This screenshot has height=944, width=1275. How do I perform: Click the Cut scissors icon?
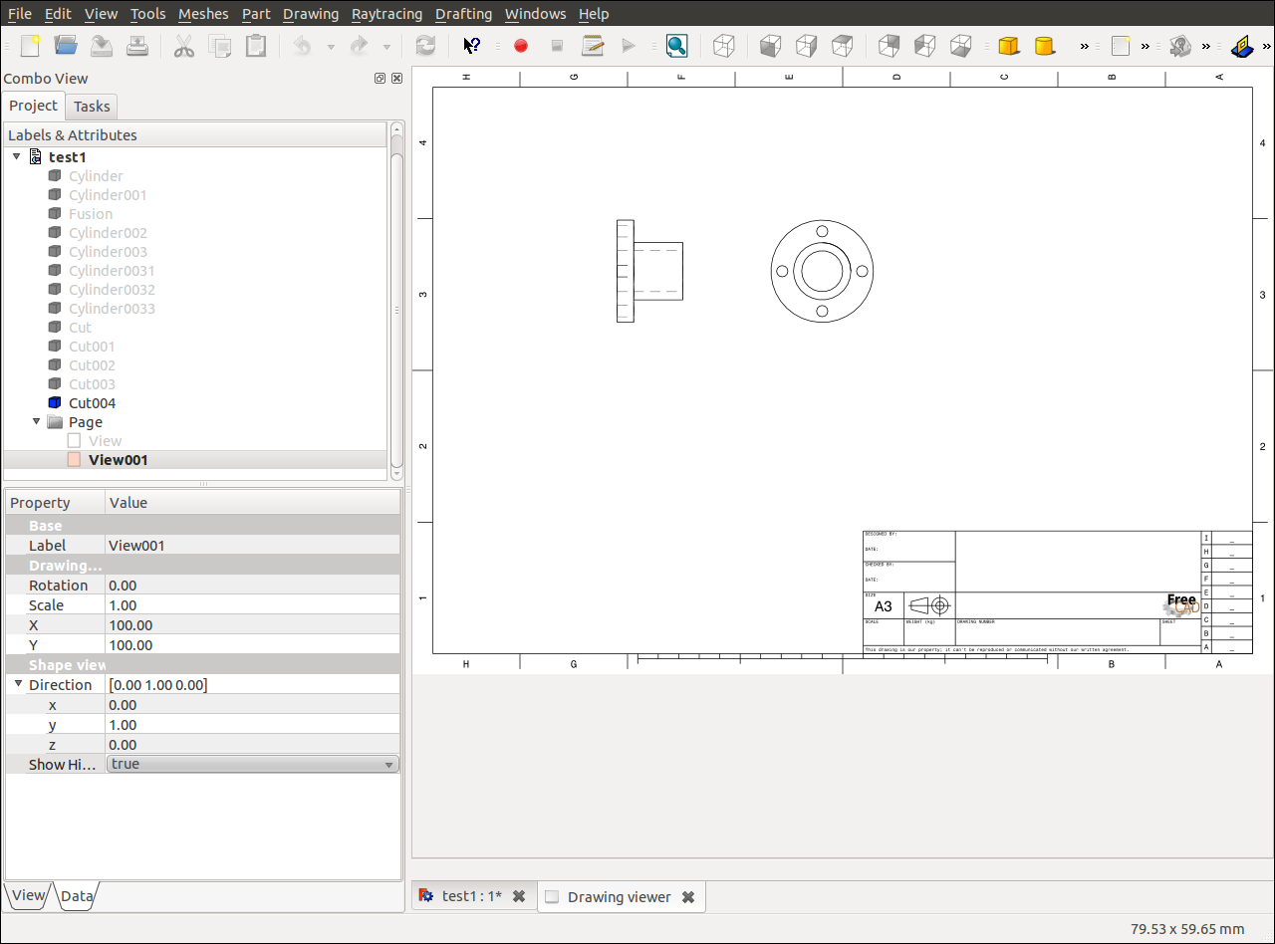click(x=184, y=46)
